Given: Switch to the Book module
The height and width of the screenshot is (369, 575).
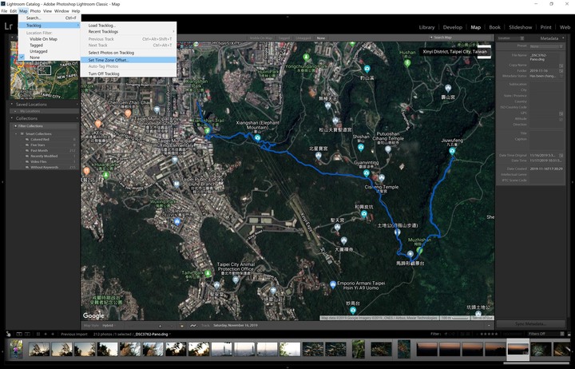Looking at the screenshot, I should (494, 27).
